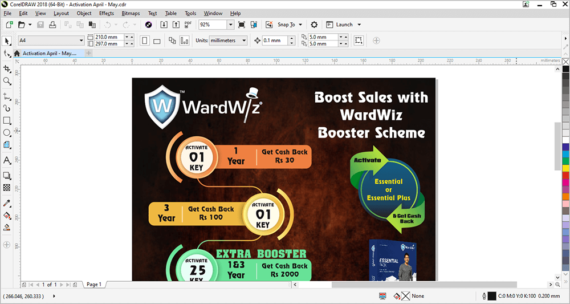Image resolution: width=570 pixels, height=304 pixels.
Task: Open the Bitmaps menu
Action: coord(131,14)
